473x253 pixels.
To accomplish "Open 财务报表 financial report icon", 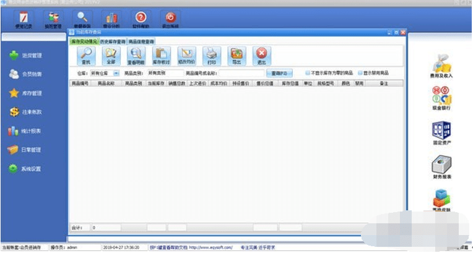I will pos(441,167).
